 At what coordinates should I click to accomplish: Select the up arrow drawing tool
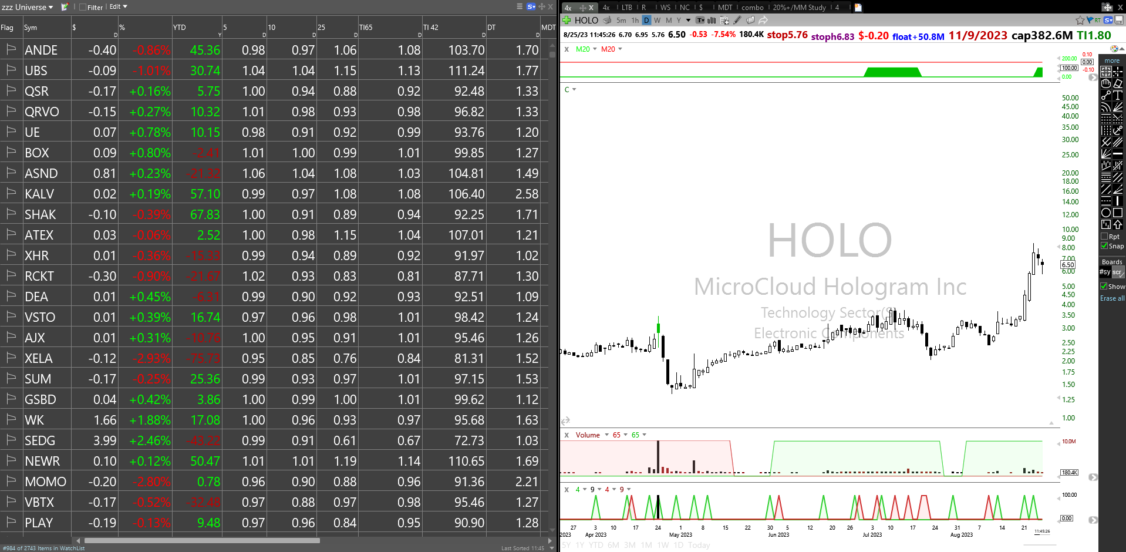(1118, 224)
